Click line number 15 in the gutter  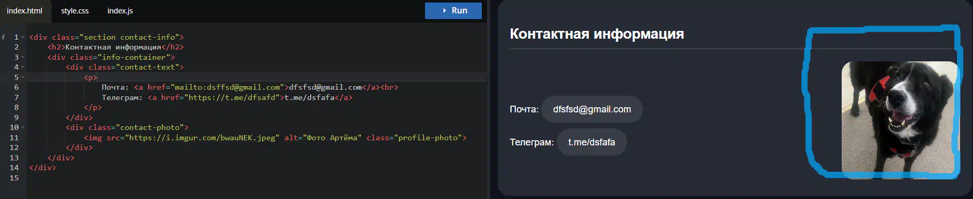pos(14,178)
